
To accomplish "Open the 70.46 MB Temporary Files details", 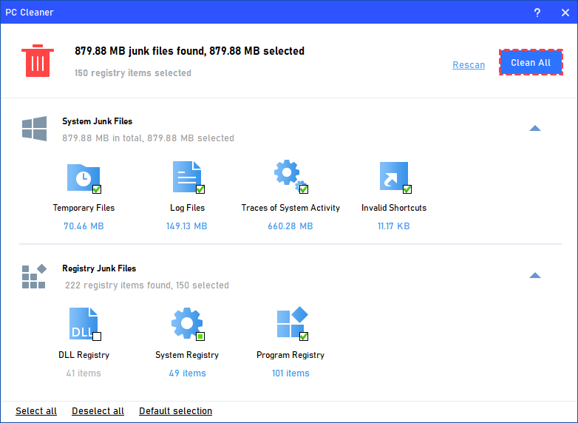I will [x=84, y=226].
